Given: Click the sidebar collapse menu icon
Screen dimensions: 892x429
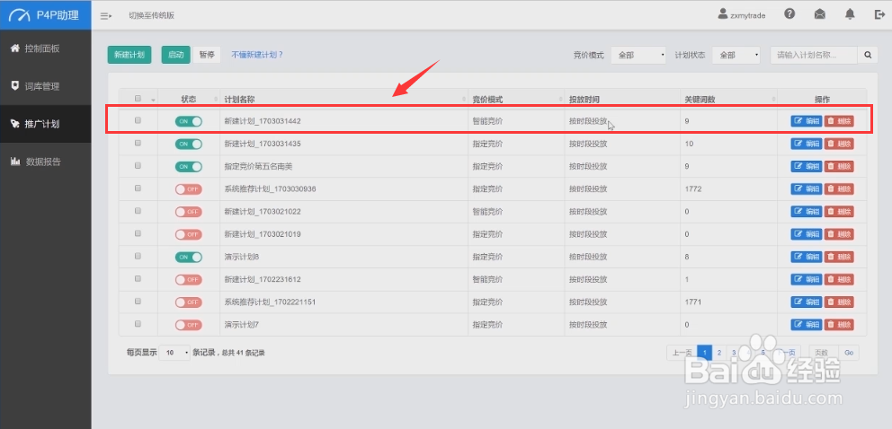Looking at the screenshot, I should [106, 15].
